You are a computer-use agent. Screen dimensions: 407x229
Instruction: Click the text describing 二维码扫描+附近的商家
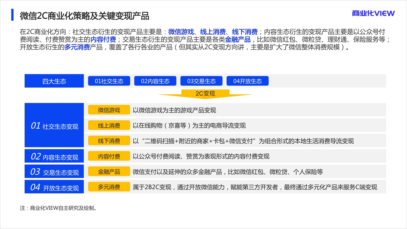coord(243,141)
